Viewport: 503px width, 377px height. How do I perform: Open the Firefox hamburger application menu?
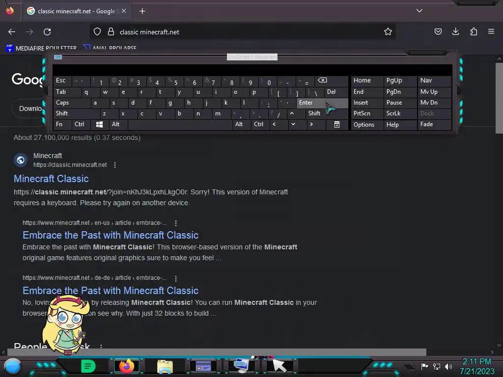tap(491, 31)
